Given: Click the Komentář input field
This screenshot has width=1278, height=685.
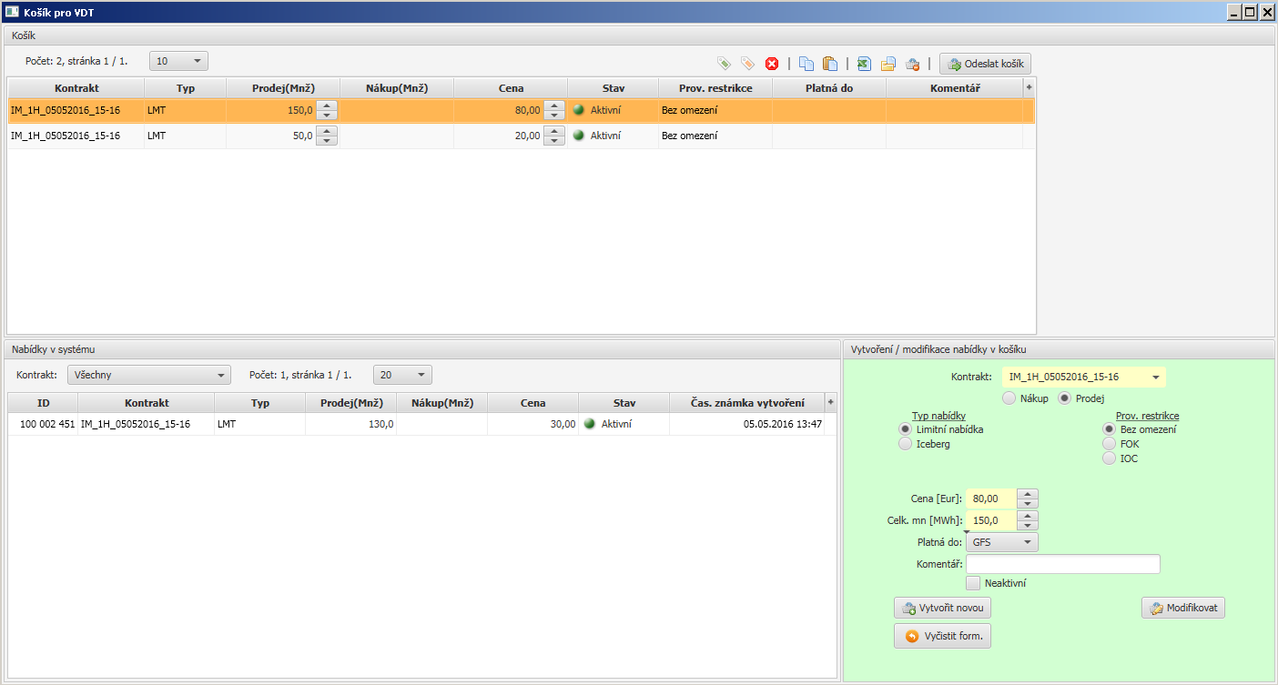Looking at the screenshot, I should pyautogui.click(x=1063, y=564).
